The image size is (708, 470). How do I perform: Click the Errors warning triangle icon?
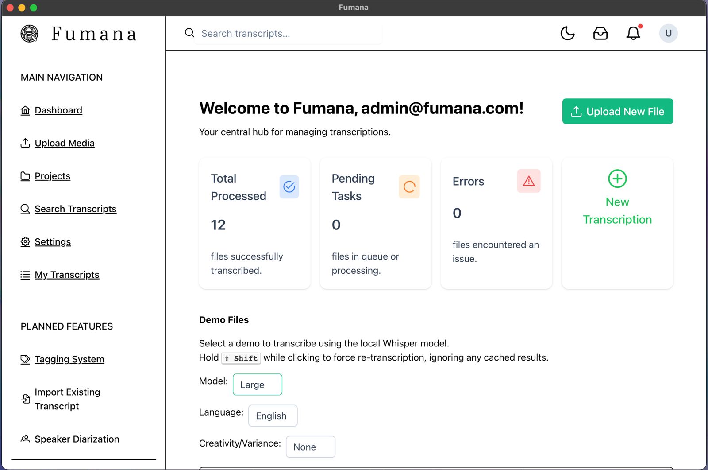coord(529,181)
